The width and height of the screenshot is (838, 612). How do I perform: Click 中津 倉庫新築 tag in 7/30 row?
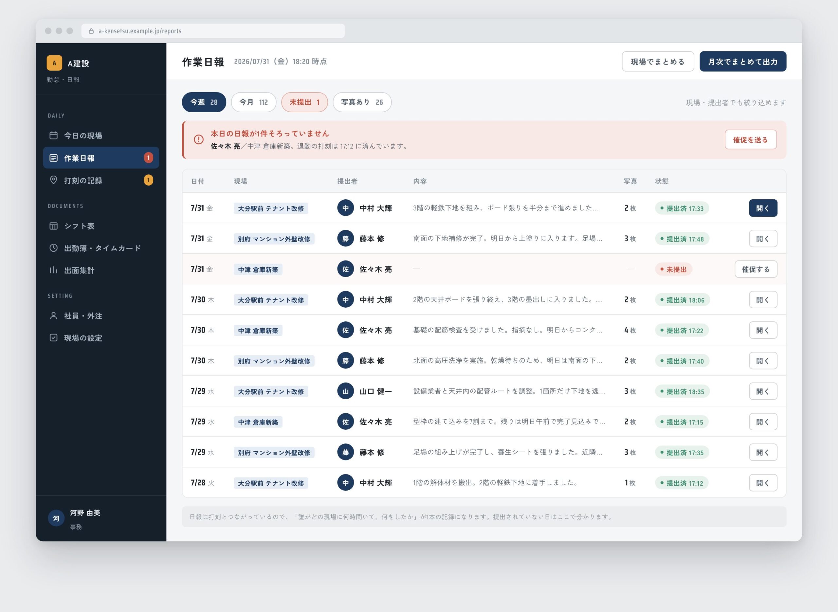point(258,331)
